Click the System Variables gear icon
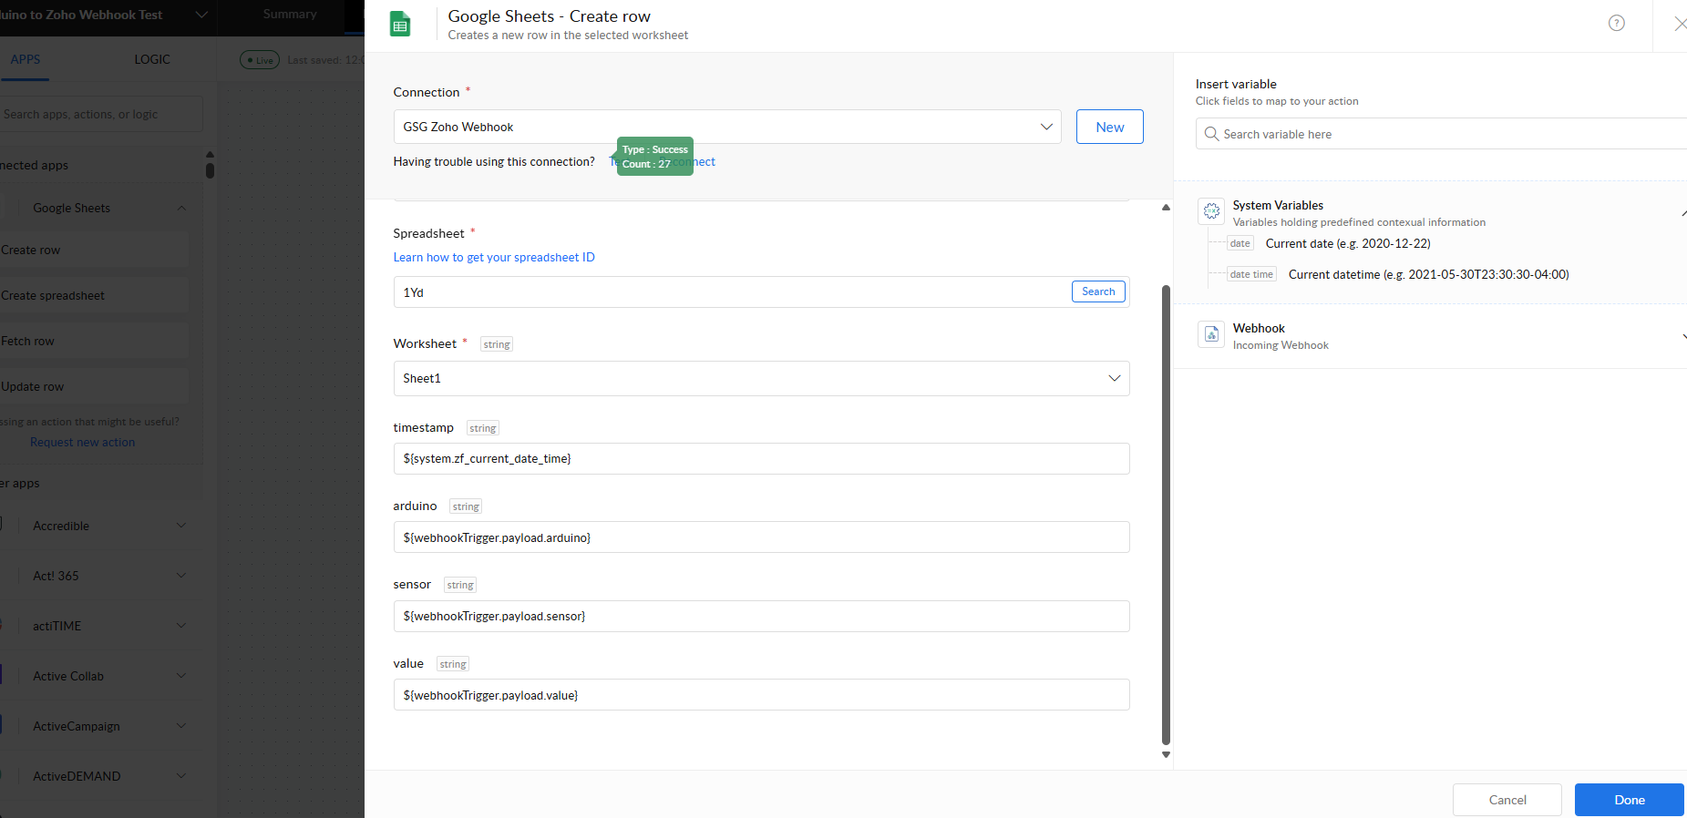The height and width of the screenshot is (818, 1687). [x=1211, y=210]
